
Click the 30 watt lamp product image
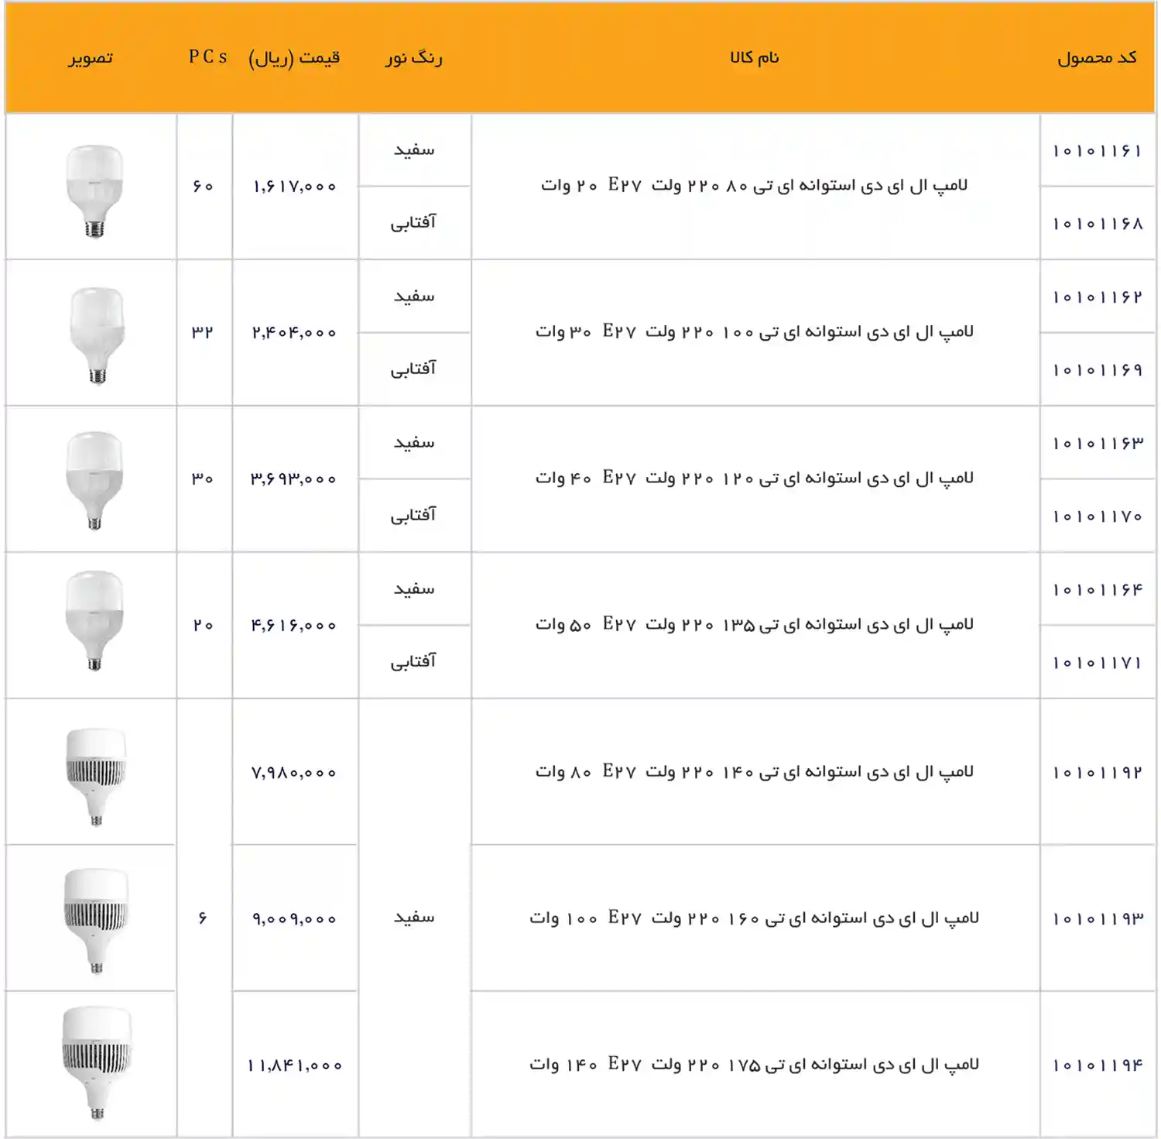click(91, 331)
